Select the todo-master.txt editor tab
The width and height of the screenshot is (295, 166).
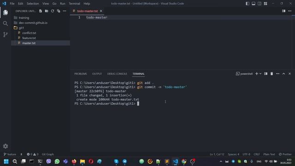click(88, 11)
